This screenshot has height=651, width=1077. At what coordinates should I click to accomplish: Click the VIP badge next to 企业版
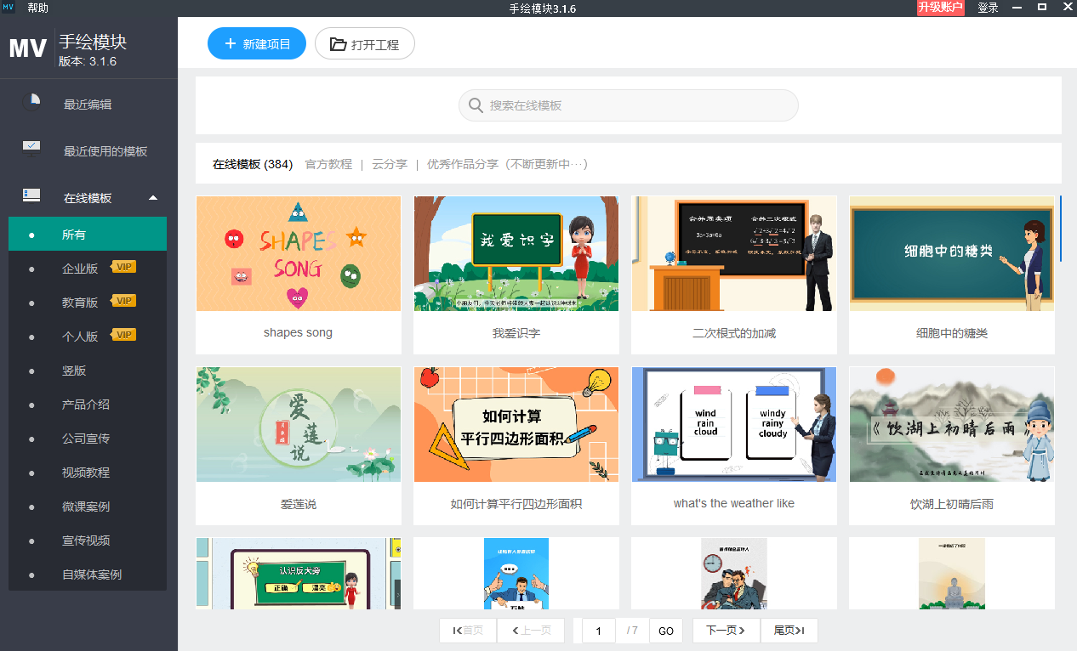coord(125,267)
